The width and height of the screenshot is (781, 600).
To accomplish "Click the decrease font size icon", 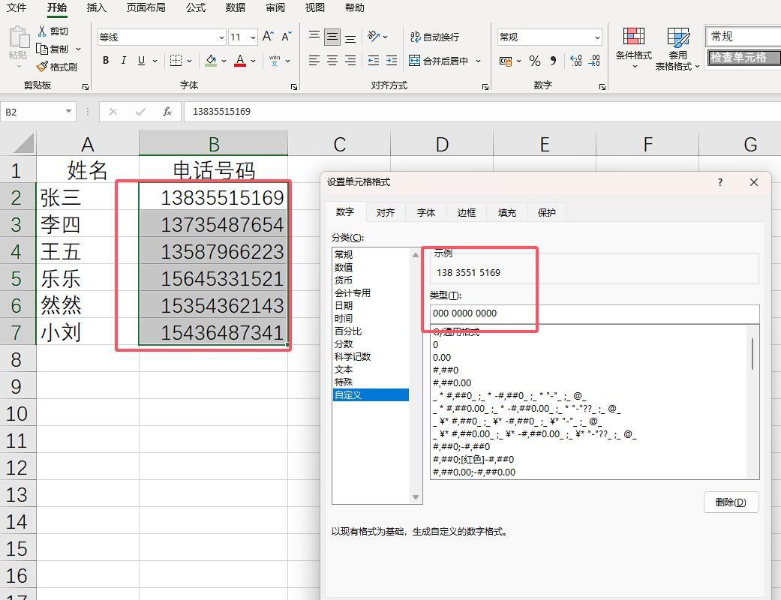I will click(287, 36).
